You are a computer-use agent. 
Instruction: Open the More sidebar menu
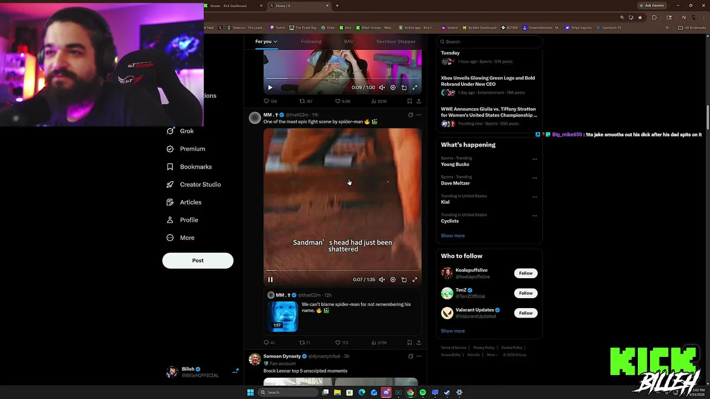(181, 238)
